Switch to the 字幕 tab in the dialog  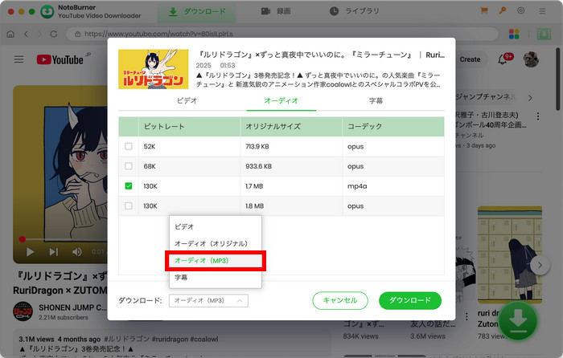[376, 100]
